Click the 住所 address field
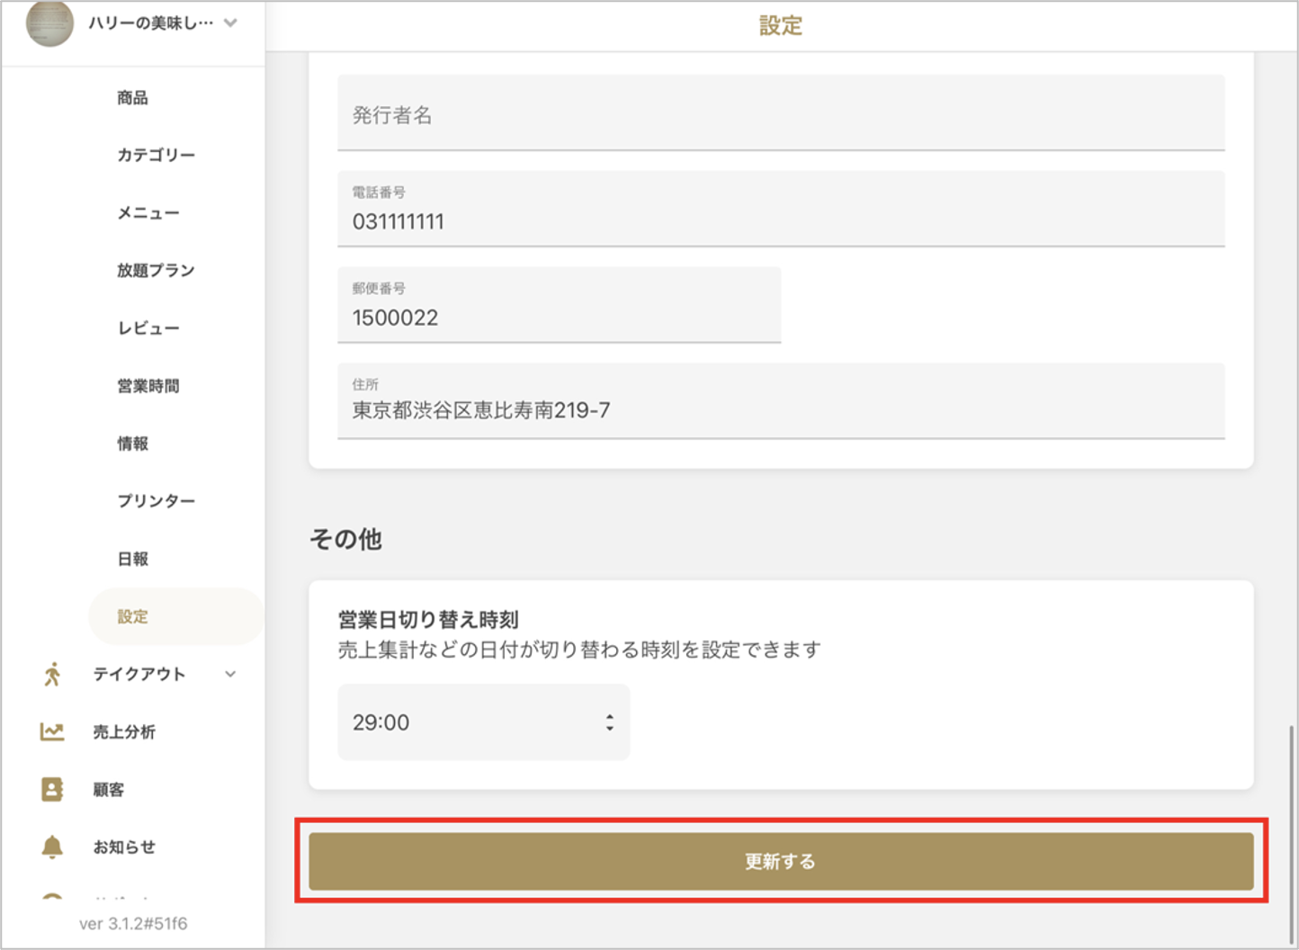The width and height of the screenshot is (1299, 950). [x=781, y=401]
